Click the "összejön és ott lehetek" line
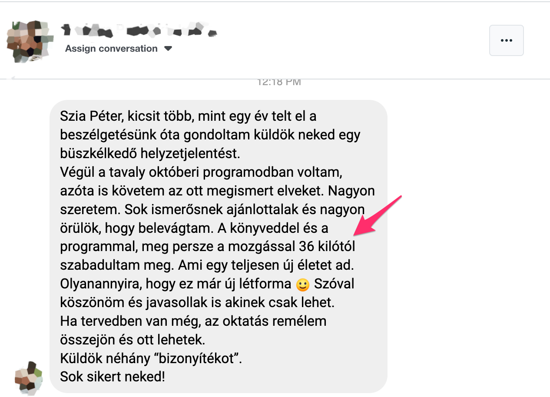Screen dimensions: 550x397 133,339
